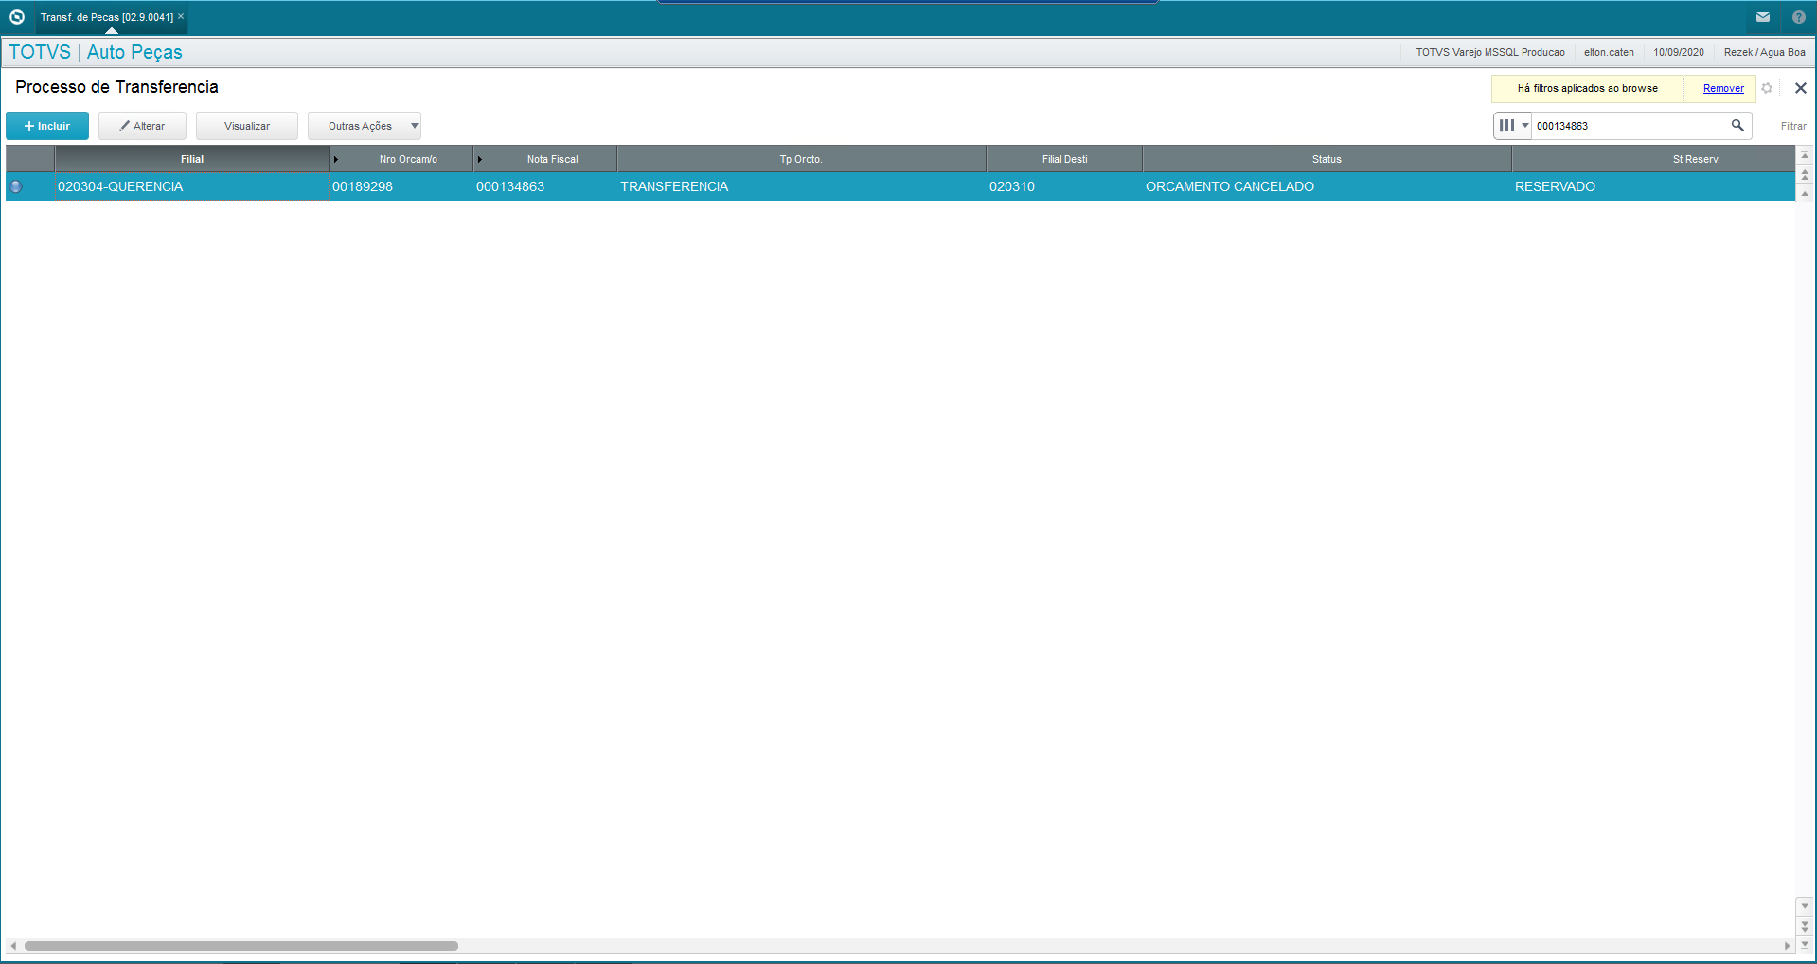
Task: Jump to first record with top arrow
Action: click(x=1805, y=155)
